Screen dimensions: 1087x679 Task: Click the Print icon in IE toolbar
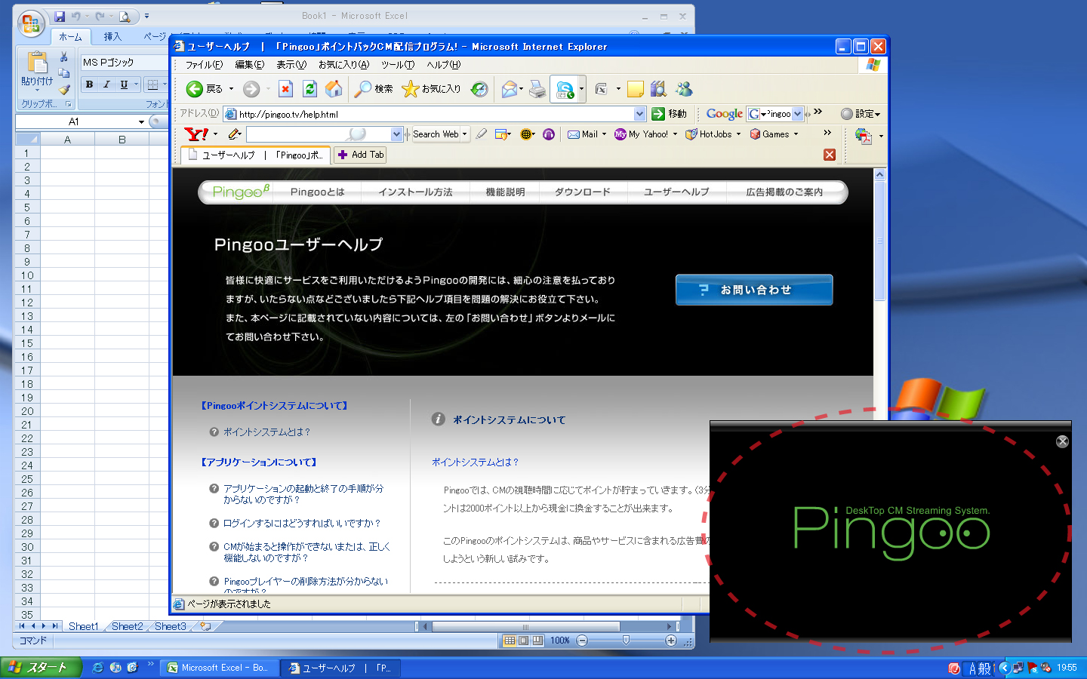[x=537, y=89]
